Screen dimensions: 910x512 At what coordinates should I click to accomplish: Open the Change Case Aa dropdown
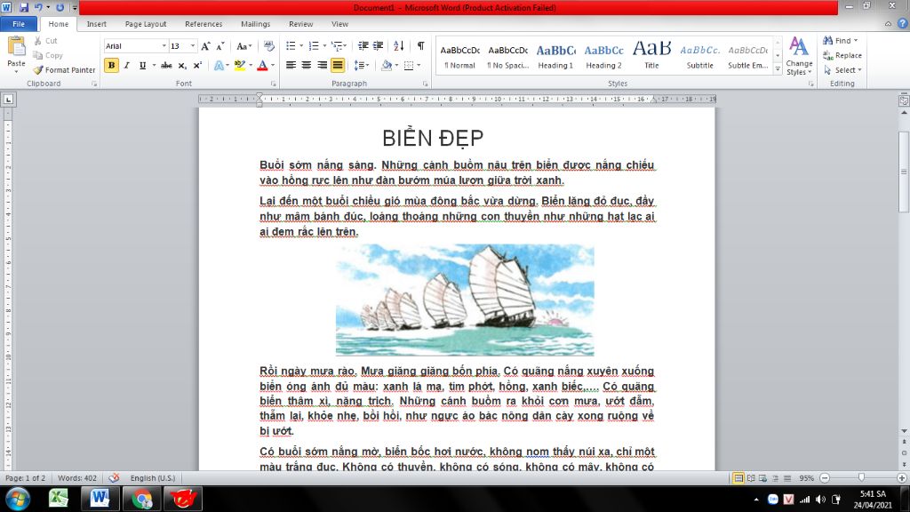(x=243, y=46)
